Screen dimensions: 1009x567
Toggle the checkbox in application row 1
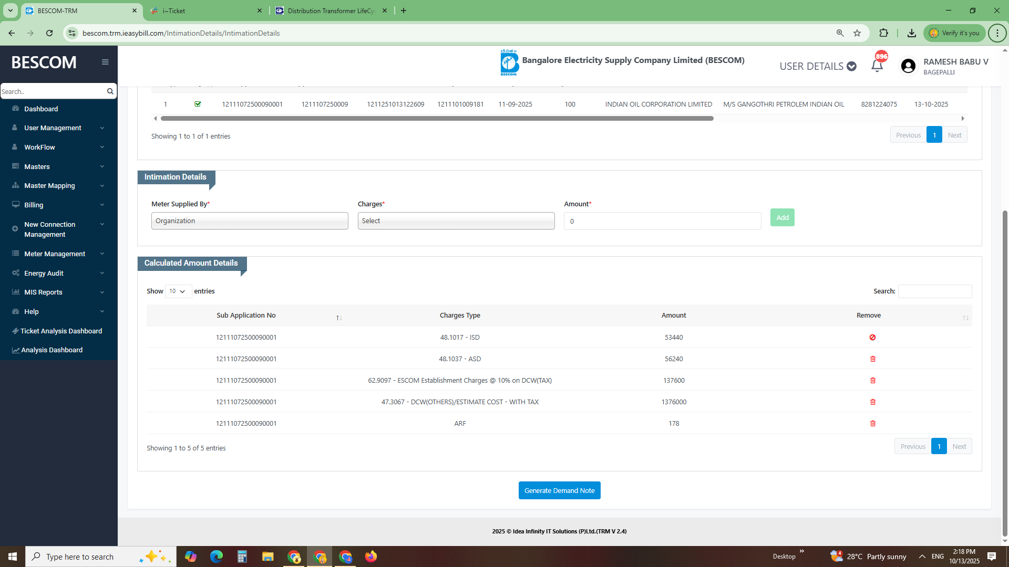coord(198,104)
